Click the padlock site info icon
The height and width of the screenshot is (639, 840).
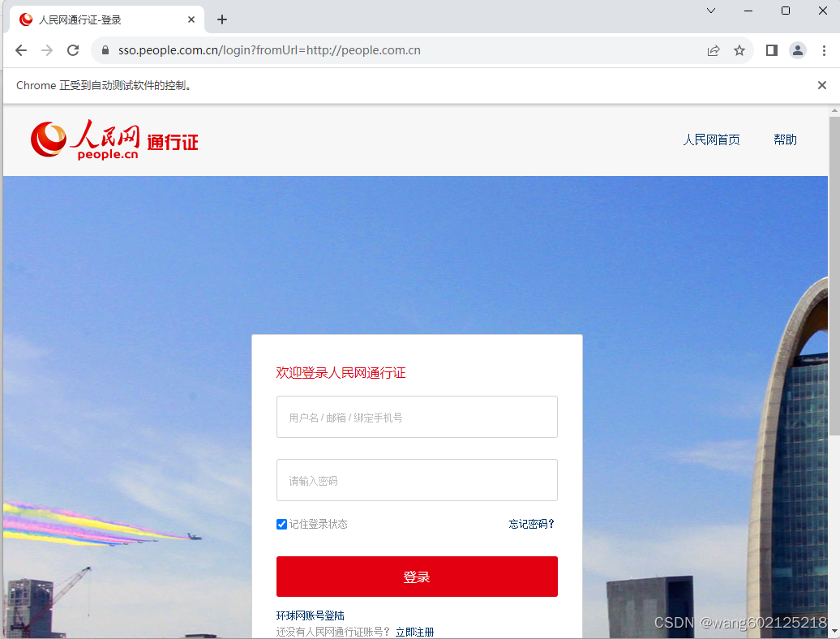coord(105,50)
